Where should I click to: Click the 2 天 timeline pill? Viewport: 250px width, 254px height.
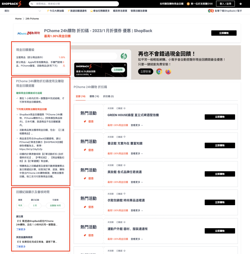[35, 205]
